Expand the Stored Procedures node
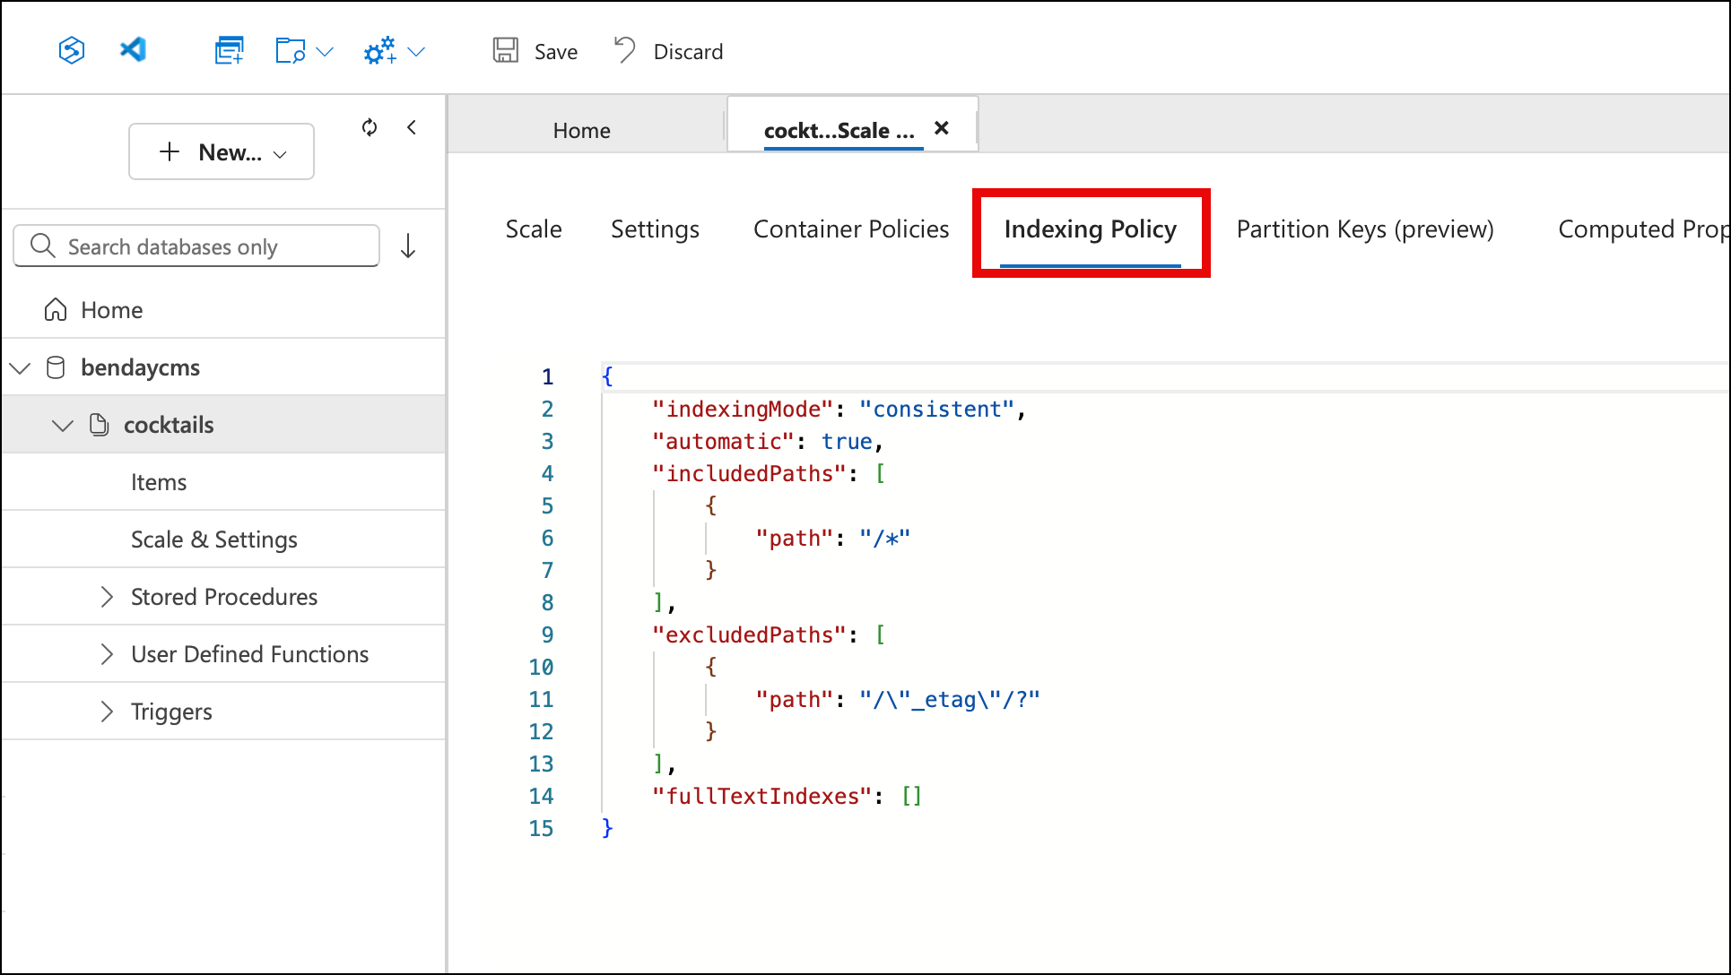Image resolution: width=1731 pixels, height=975 pixels. tap(107, 596)
